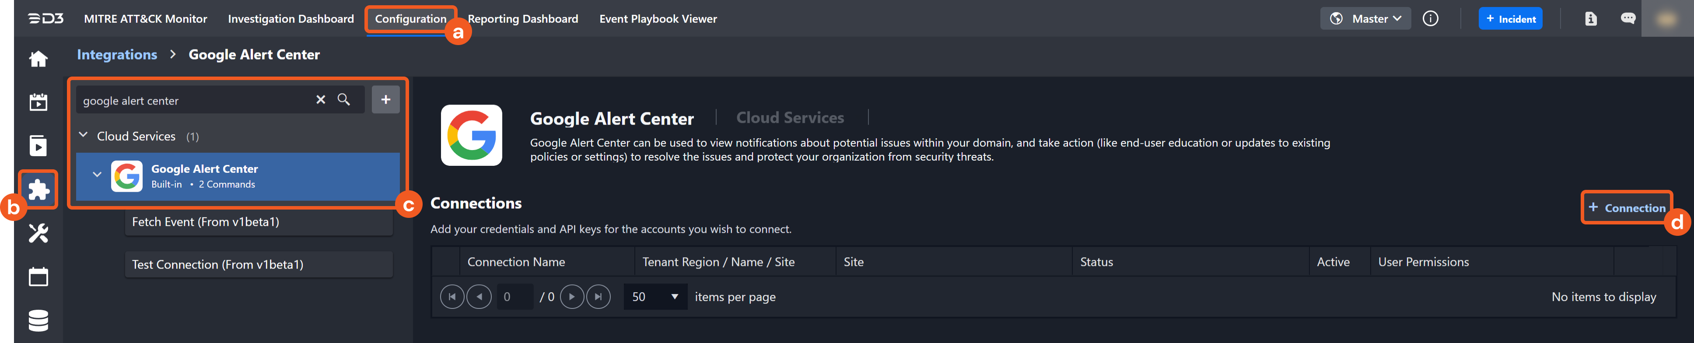Open the info circle icon in the top bar
Image resolution: width=1694 pixels, height=343 pixels.
[1430, 18]
